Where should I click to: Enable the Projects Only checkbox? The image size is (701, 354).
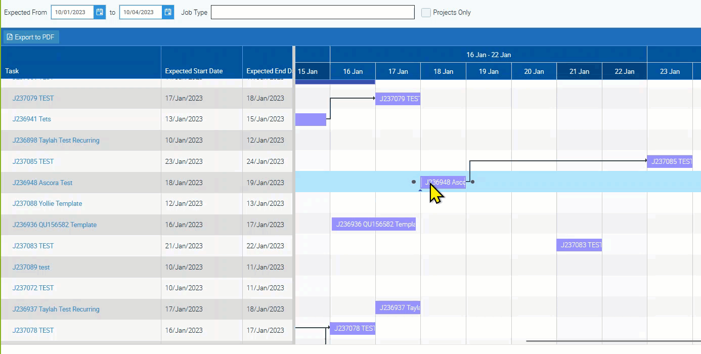click(426, 13)
